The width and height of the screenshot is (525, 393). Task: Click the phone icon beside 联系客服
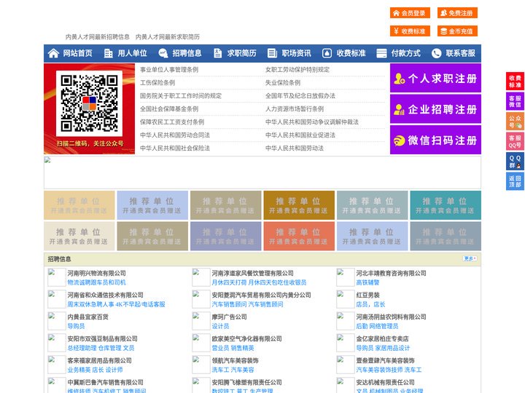coord(436,53)
